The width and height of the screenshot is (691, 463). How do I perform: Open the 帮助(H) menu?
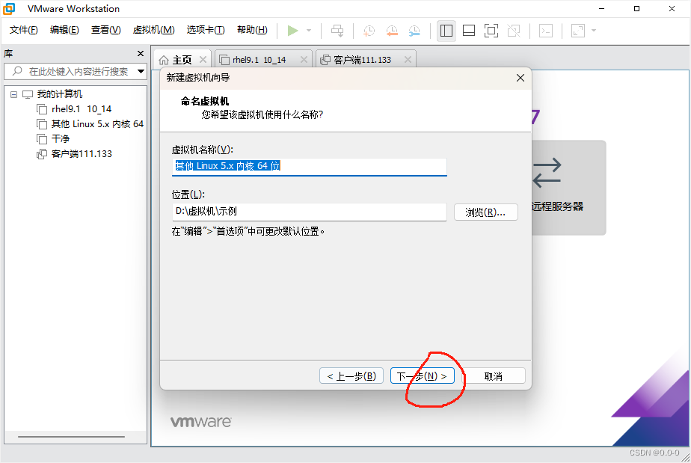(252, 30)
